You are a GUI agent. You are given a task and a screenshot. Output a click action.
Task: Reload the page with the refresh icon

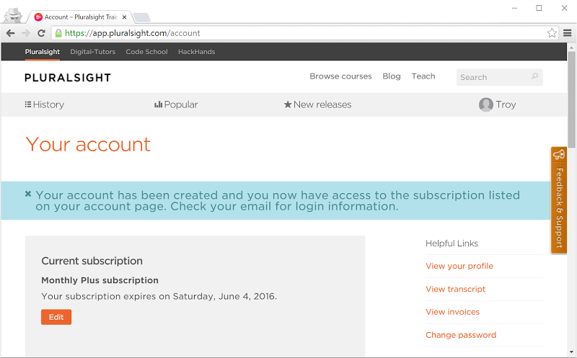pos(41,33)
